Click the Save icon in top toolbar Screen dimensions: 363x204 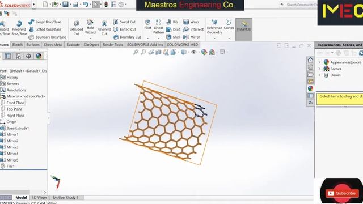65,4
